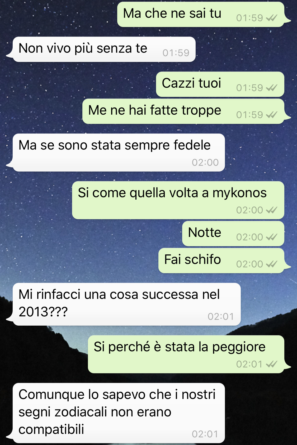
Task: Tap the 'Si come quella volta a mykonos' text
Action: tap(172, 193)
